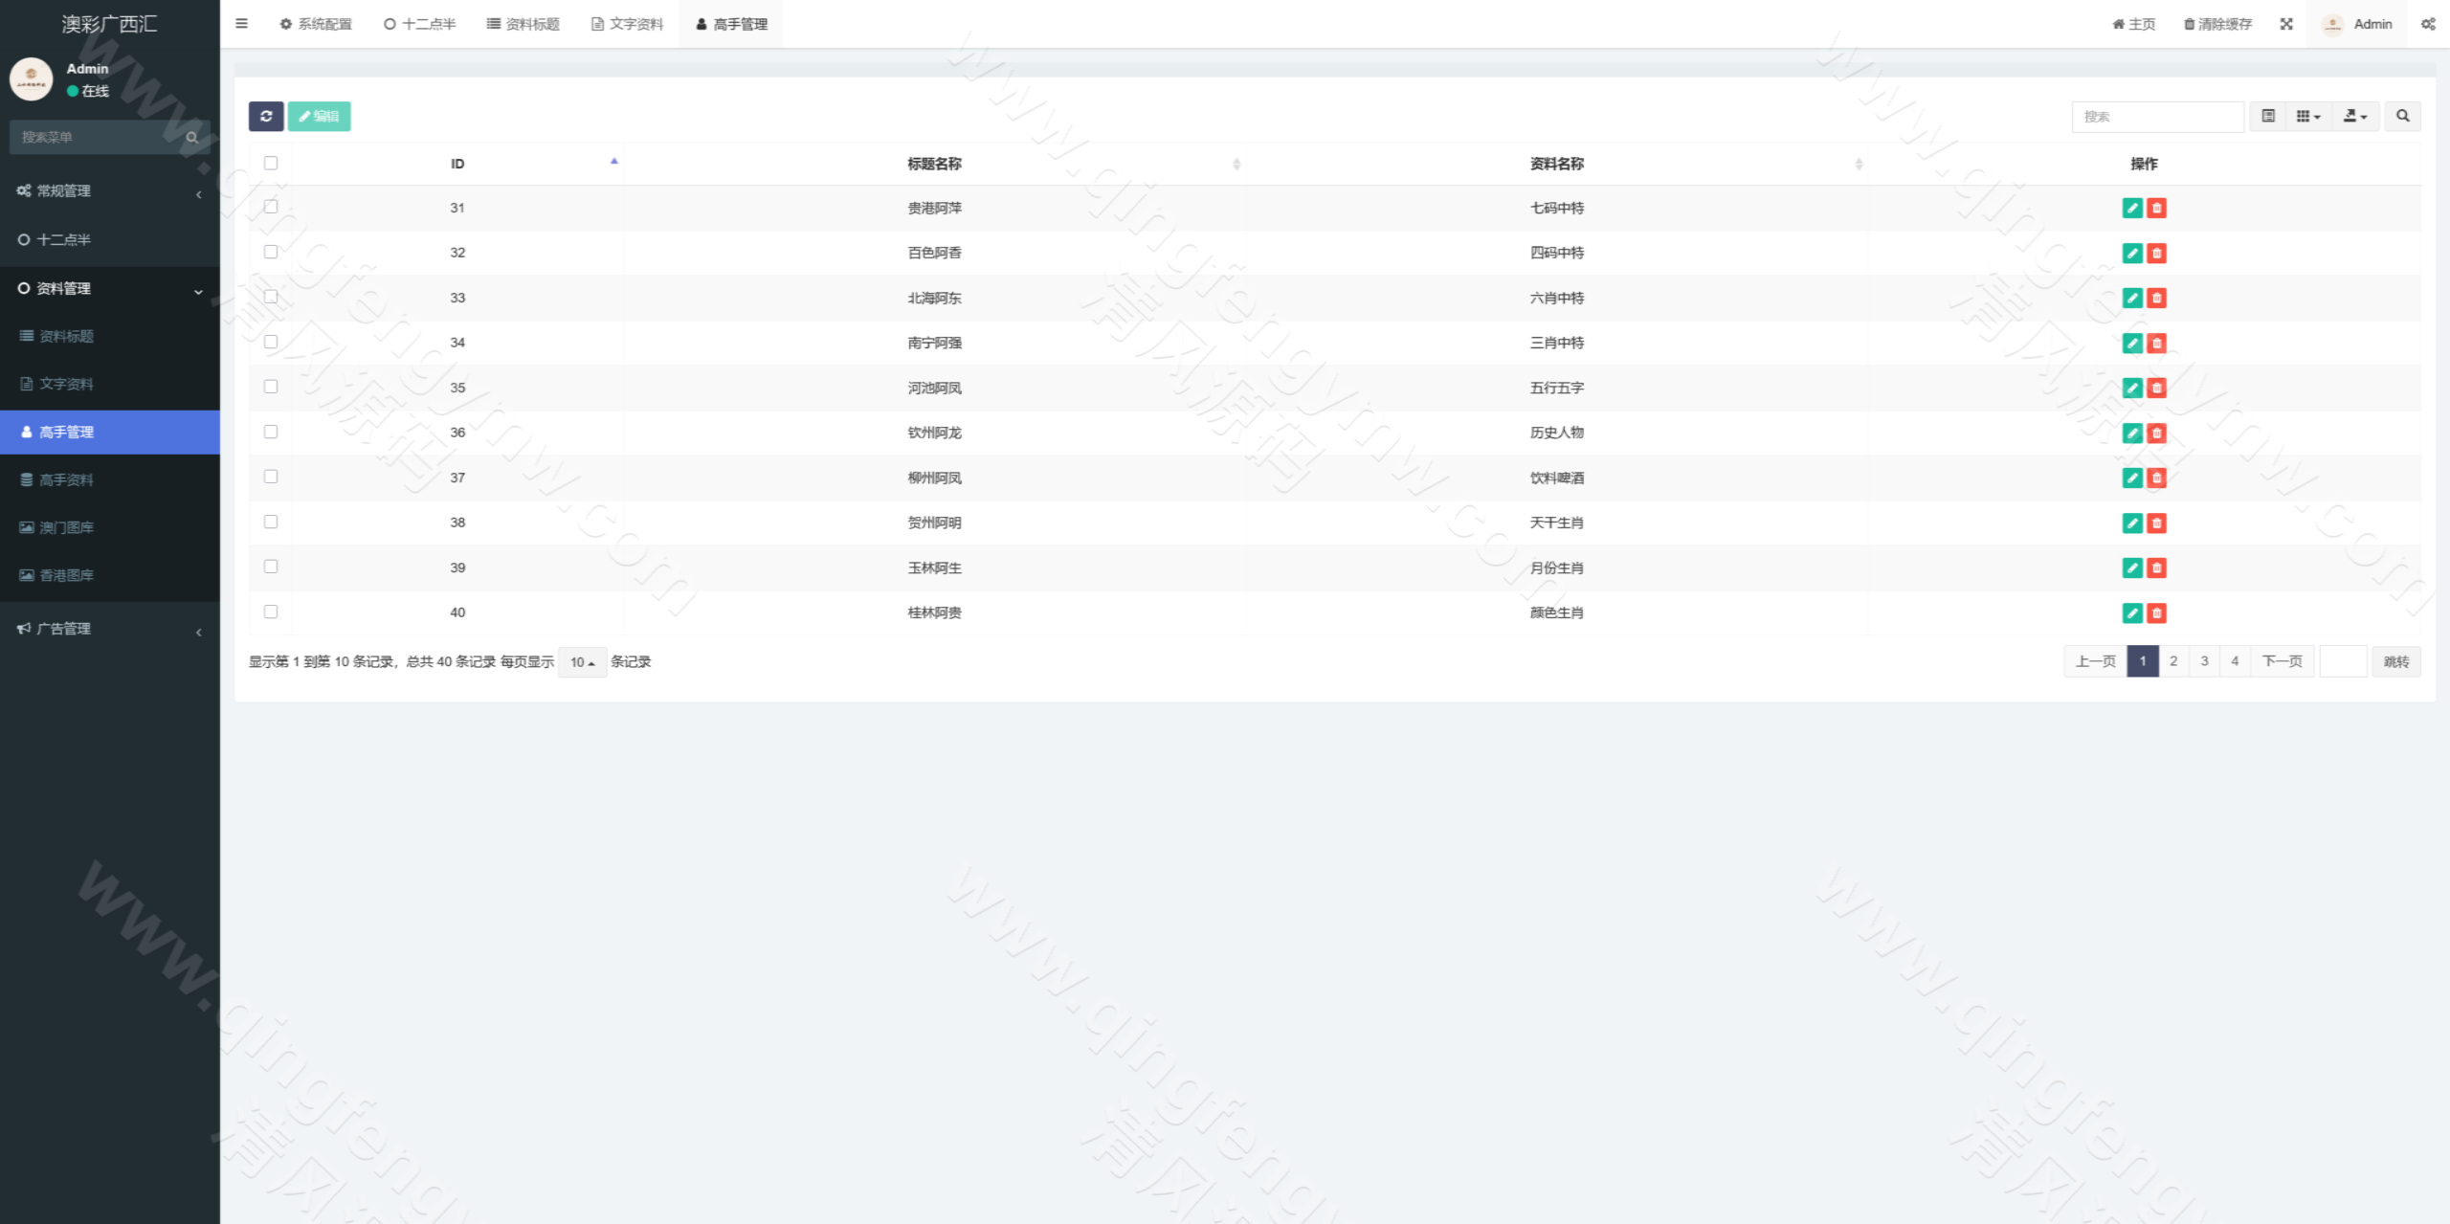
Task: Click 下一页 pagination button
Action: 2282,661
